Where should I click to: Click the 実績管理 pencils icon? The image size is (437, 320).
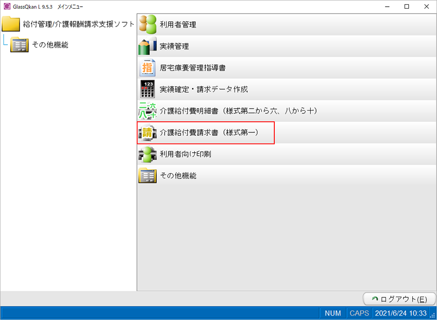click(147, 46)
